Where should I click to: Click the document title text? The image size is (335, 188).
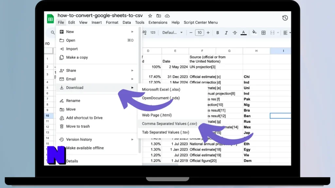100,15
